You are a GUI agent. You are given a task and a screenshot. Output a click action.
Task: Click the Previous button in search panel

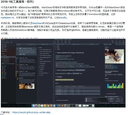(118, 99)
